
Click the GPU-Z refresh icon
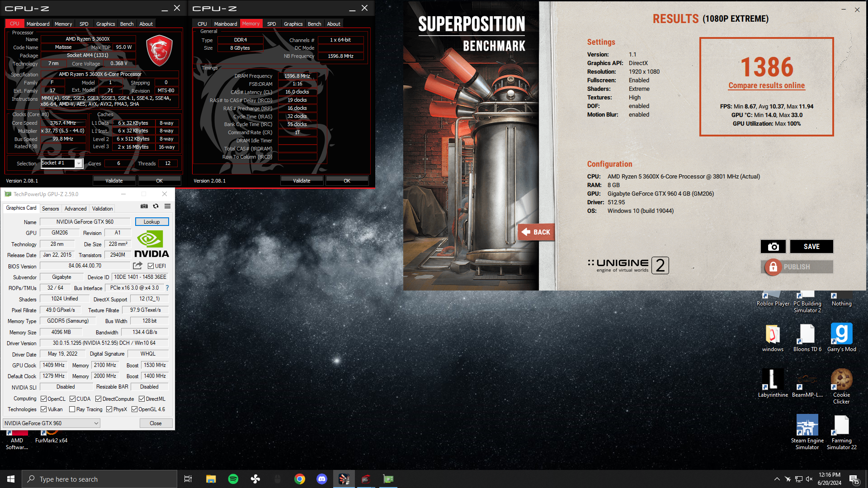point(156,206)
